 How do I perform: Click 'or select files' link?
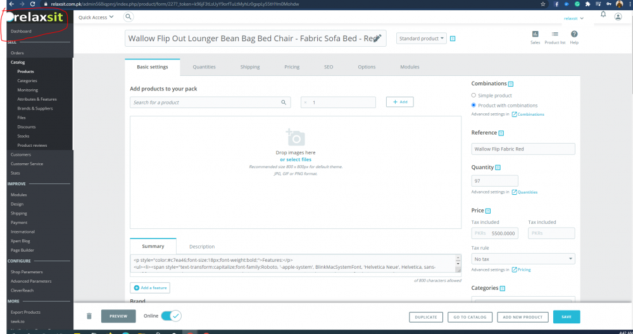point(296,160)
